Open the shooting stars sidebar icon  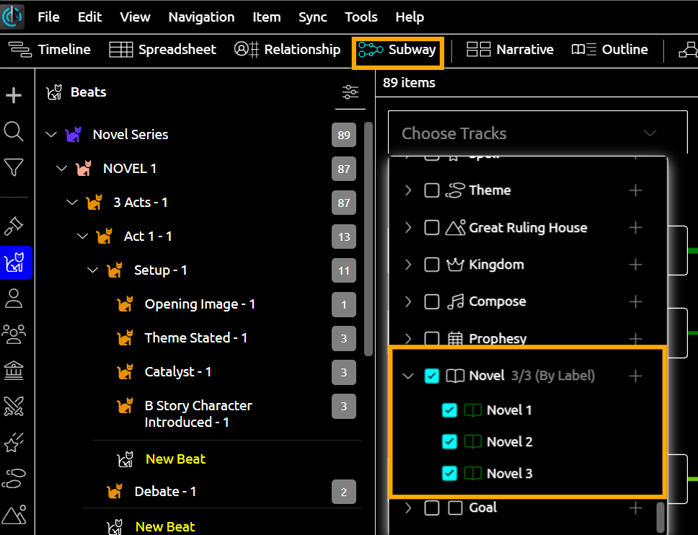tap(14, 443)
